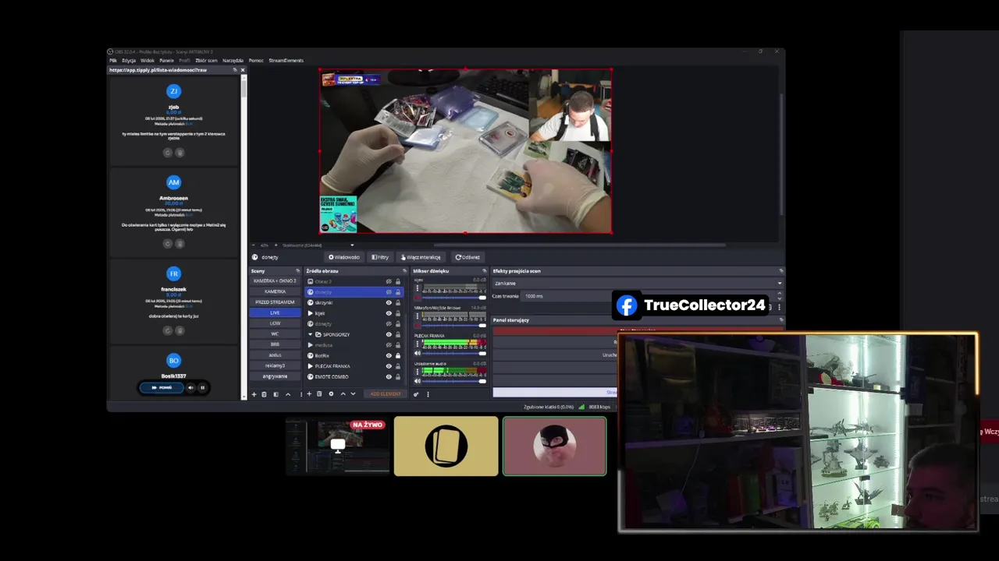Show the highlighted donejty source
Screen dimensions: 999x561
[389, 292]
